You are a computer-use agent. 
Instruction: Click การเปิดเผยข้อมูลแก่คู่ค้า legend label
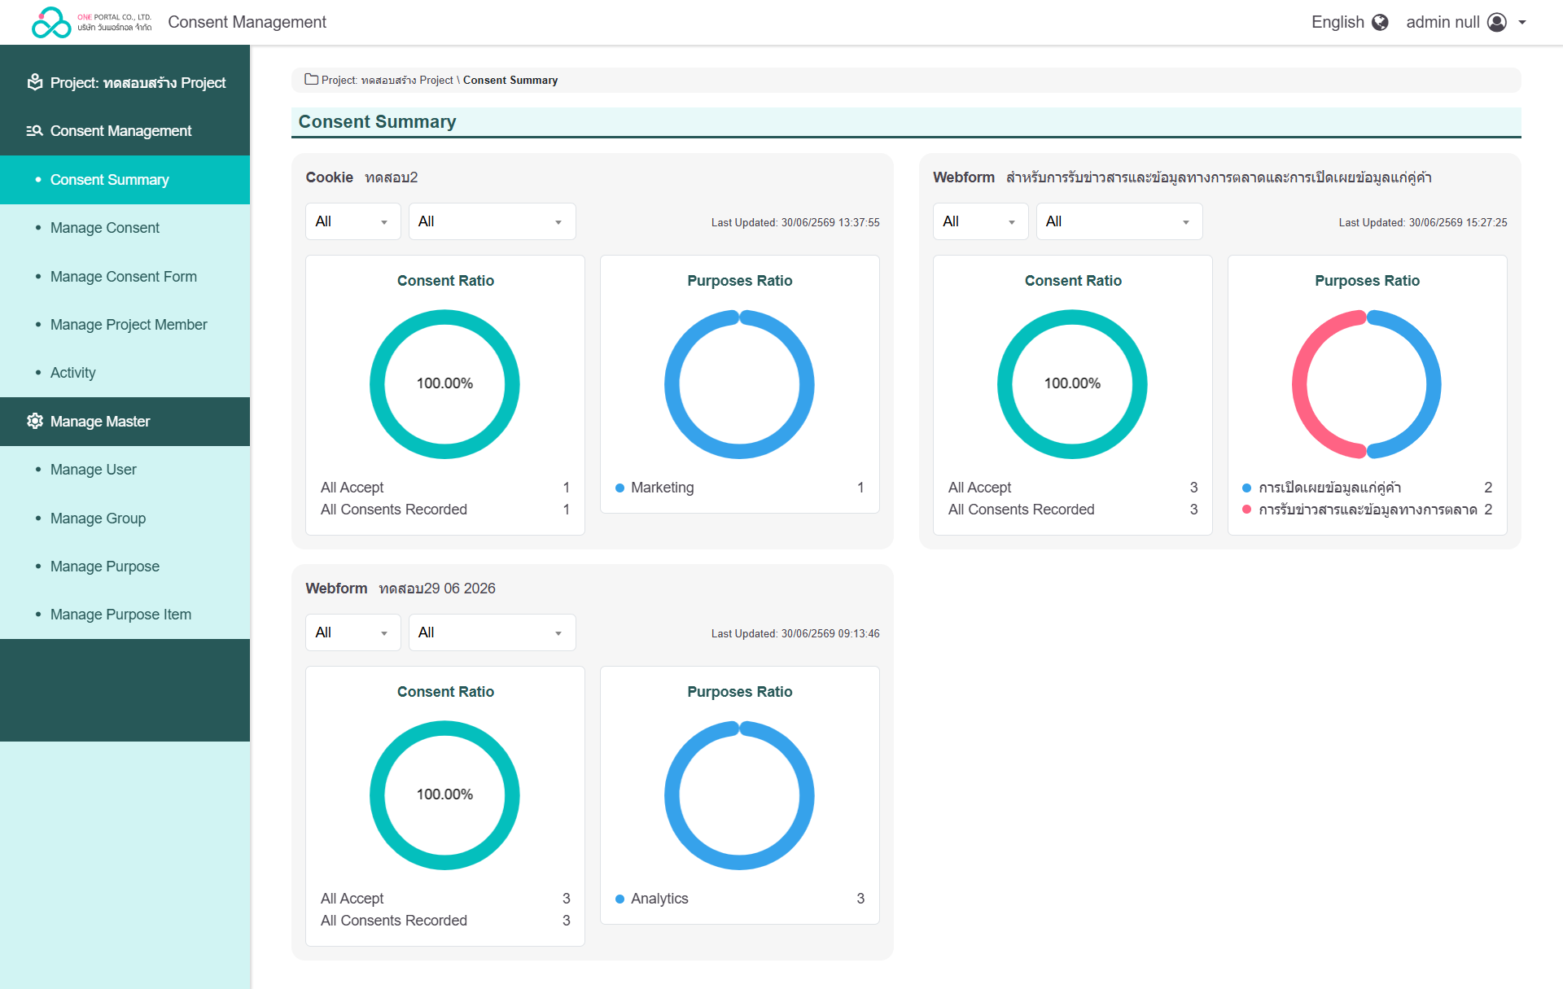[x=1329, y=488]
